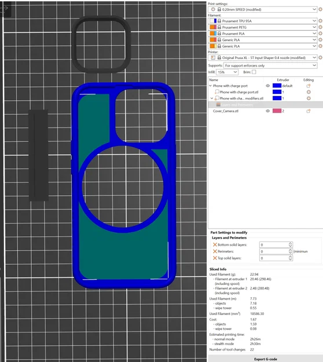Toggle visibility of Cover_Camera.stl
The height and width of the screenshot is (362, 323).
tap(267, 111)
